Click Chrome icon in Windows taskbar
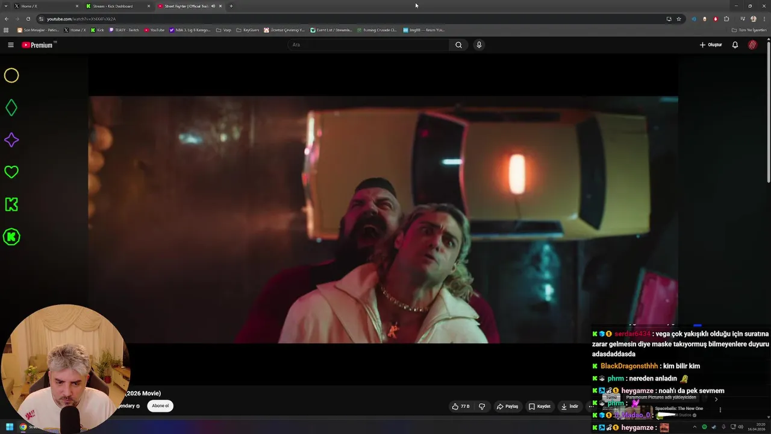 pos(23,427)
